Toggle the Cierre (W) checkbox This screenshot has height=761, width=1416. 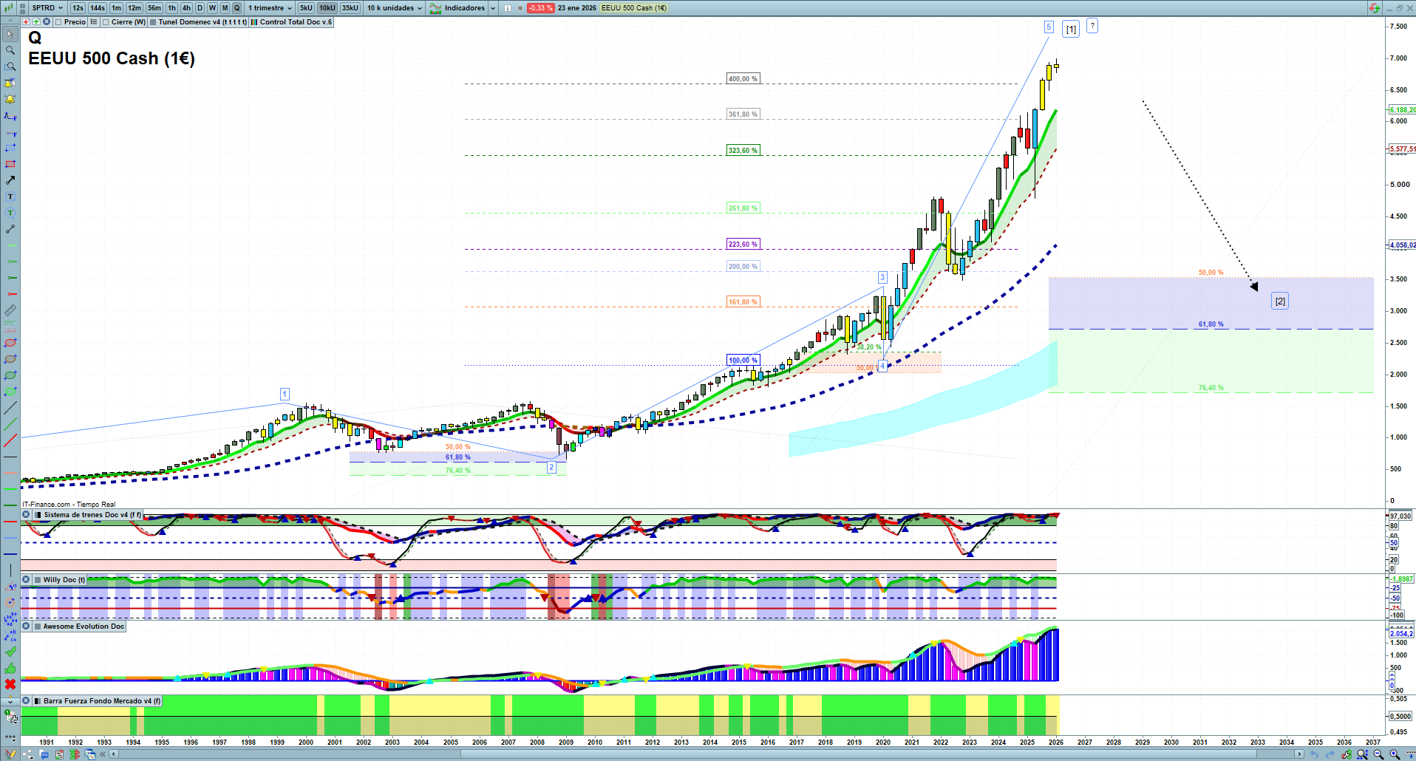click(106, 22)
